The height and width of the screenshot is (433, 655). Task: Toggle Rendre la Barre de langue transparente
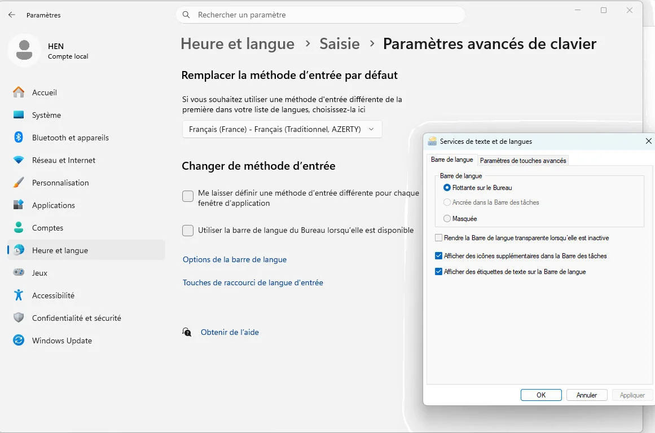(x=438, y=238)
